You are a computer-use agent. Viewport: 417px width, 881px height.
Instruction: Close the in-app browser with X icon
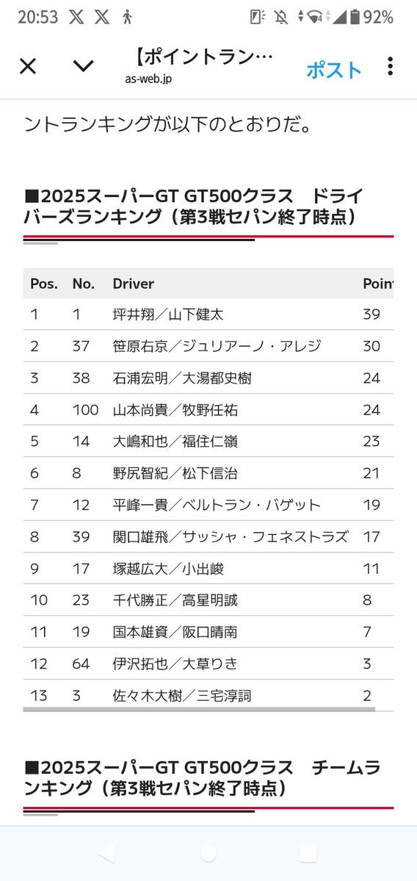point(27,67)
